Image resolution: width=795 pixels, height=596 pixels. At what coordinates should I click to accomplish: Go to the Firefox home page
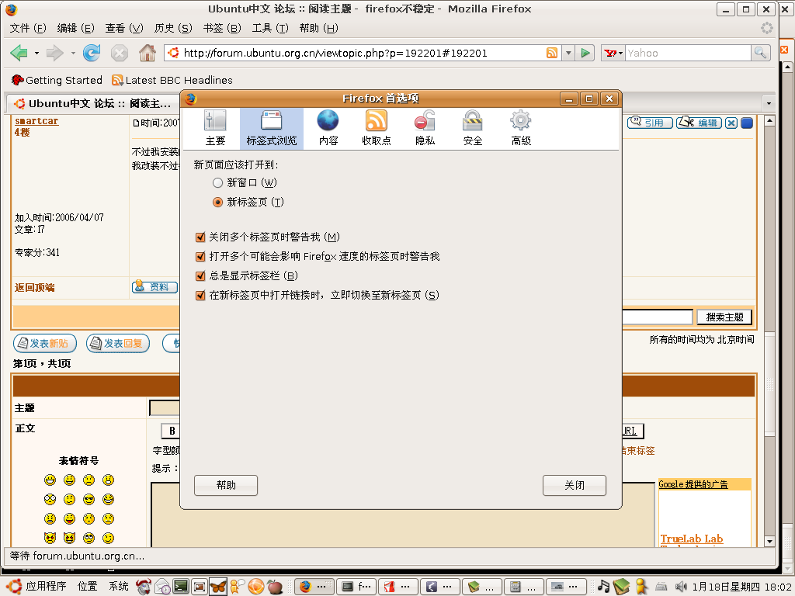pos(148,53)
